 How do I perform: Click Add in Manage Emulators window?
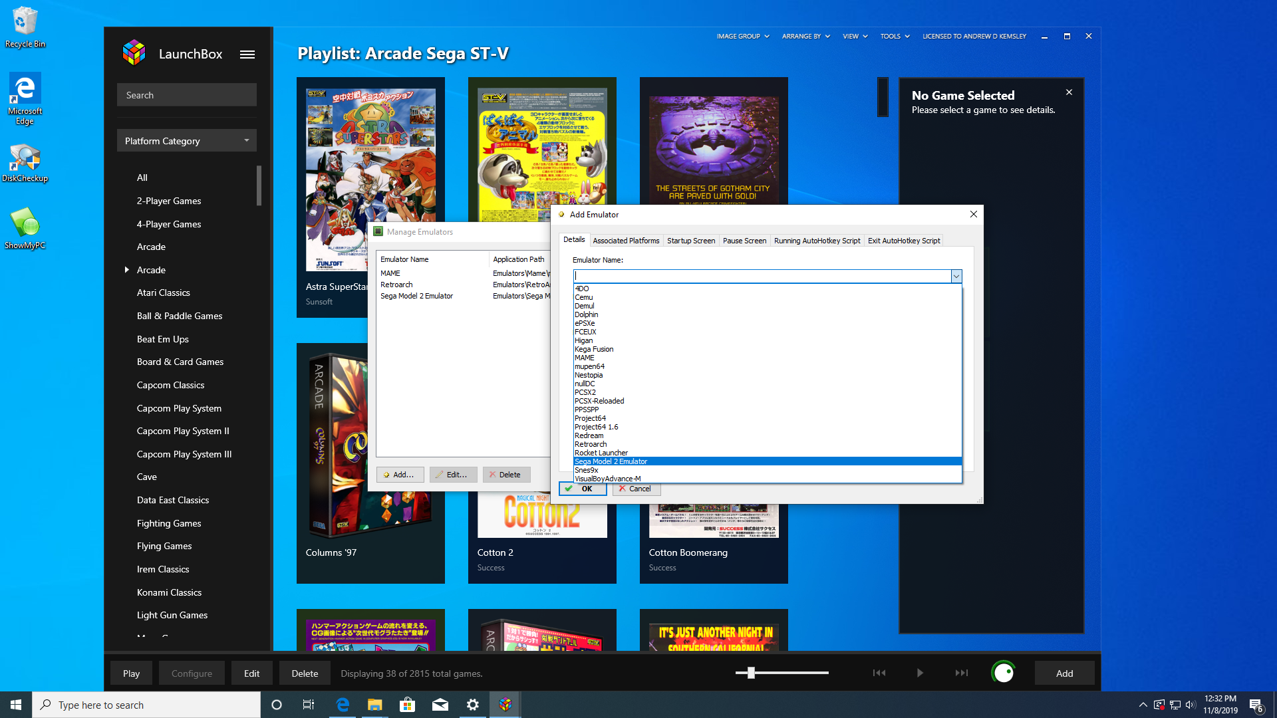pos(400,475)
